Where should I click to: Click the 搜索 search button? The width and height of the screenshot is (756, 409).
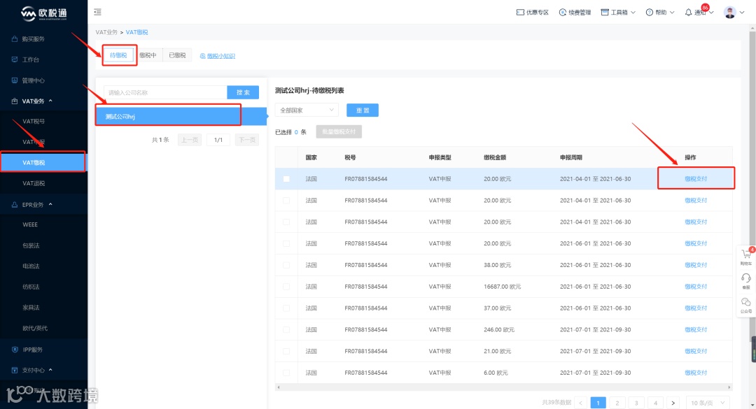tap(243, 92)
